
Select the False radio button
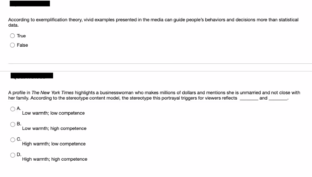pyautogui.click(x=13, y=45)
